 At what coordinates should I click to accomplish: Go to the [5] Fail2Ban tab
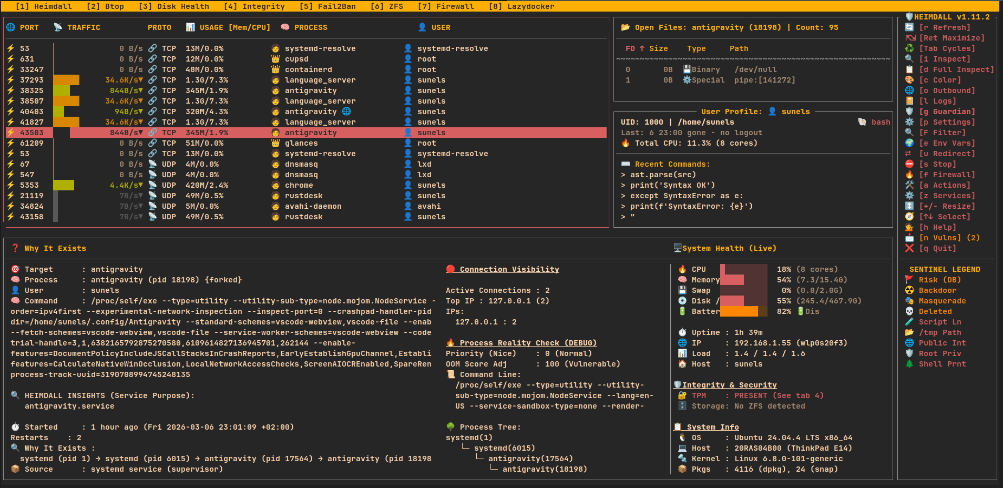[x=327, y=6]
